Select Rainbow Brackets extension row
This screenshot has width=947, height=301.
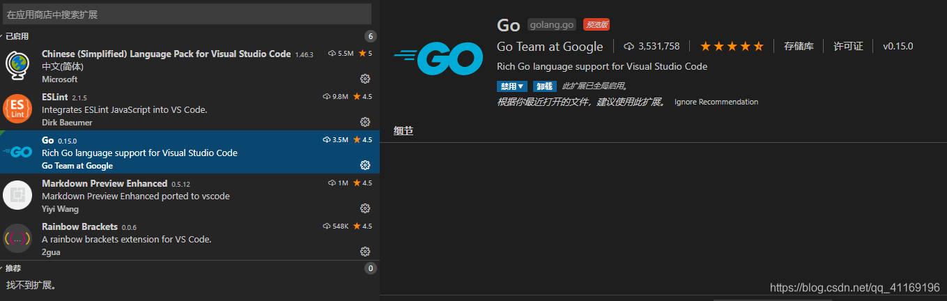coord(190,238)
